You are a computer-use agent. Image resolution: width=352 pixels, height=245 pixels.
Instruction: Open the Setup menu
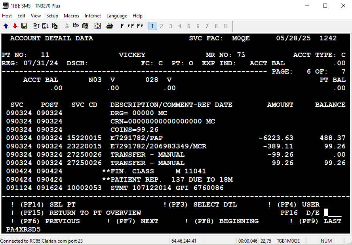[52, 16]
